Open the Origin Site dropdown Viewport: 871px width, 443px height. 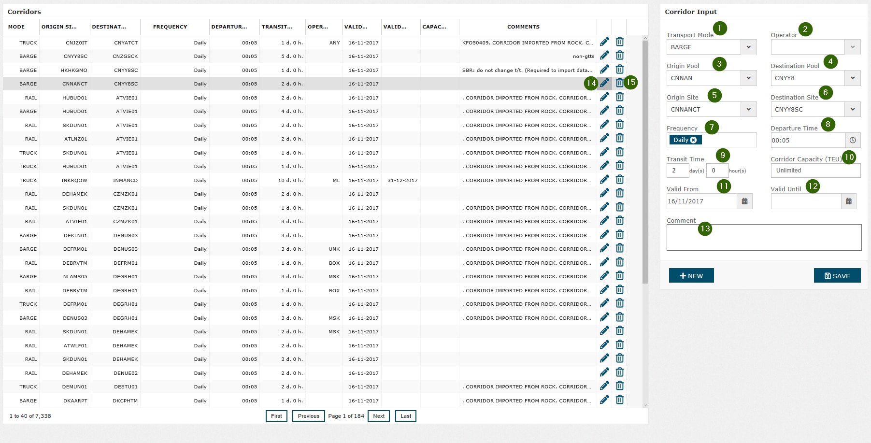coord(748,109)
